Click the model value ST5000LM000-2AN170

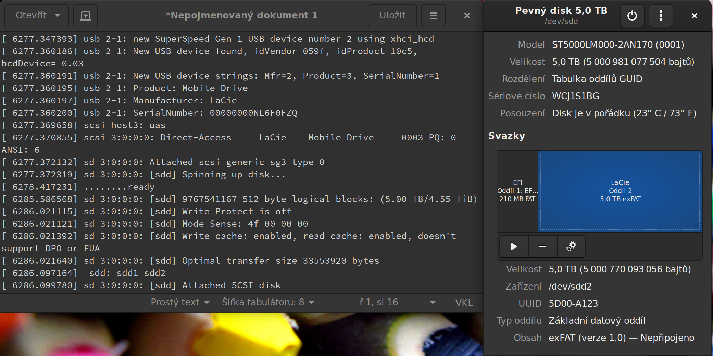(618, 45)
